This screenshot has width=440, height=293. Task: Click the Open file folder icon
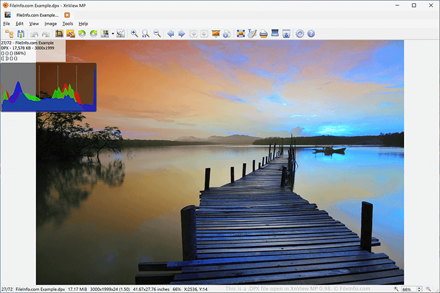pos(9,34)
